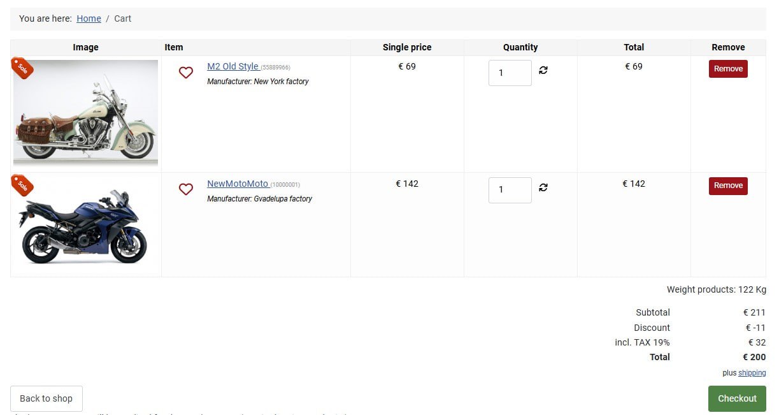
Task: Focus quantity field for NewMotoMoto
Action: coord(510,190)
